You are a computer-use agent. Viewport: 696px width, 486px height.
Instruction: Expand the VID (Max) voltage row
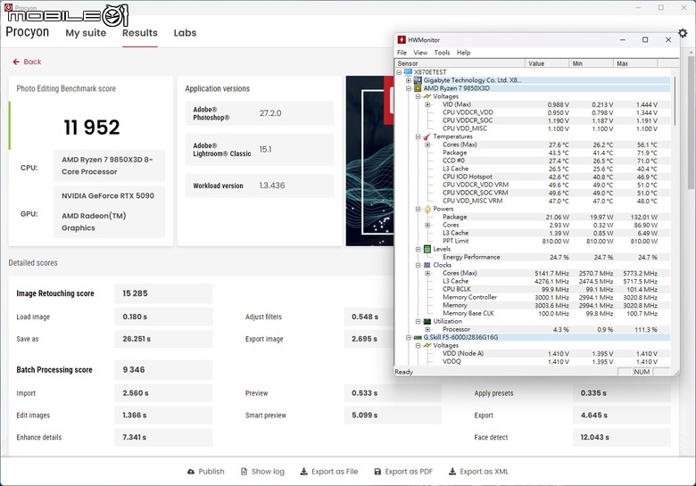point(427,104)
